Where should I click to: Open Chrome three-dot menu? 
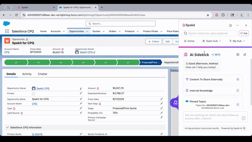tap(248, 15)
